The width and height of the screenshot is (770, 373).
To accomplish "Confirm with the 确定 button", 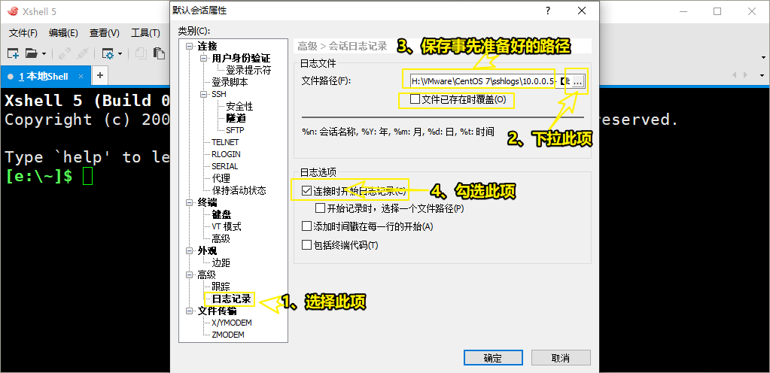I will pyautogui.click(x=492, y=358).
